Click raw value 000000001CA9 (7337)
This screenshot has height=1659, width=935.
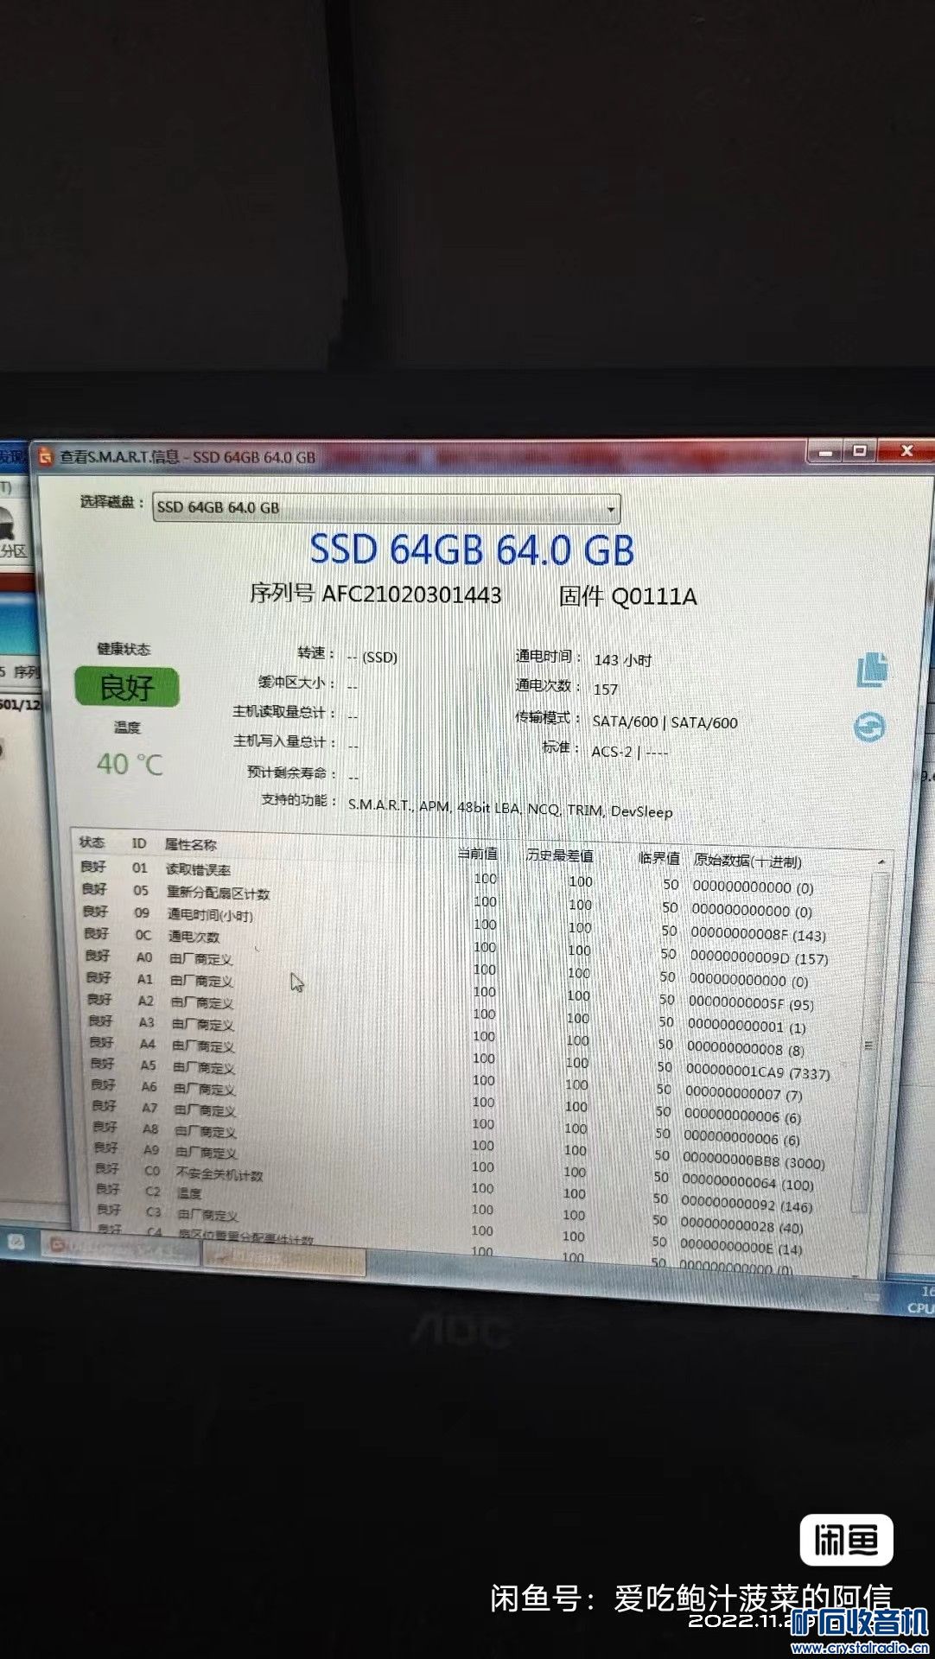pyautogui.click(x=757, y=1072)
